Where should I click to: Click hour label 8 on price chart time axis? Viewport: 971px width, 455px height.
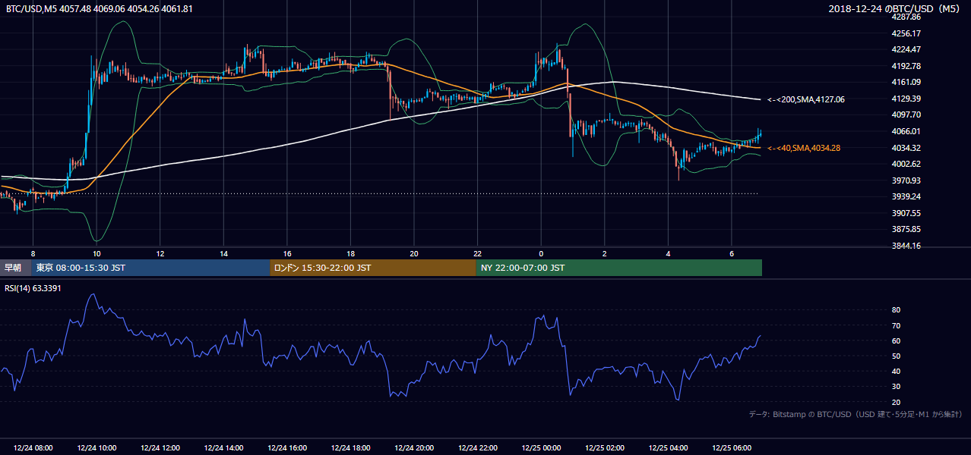pos(33,253)
